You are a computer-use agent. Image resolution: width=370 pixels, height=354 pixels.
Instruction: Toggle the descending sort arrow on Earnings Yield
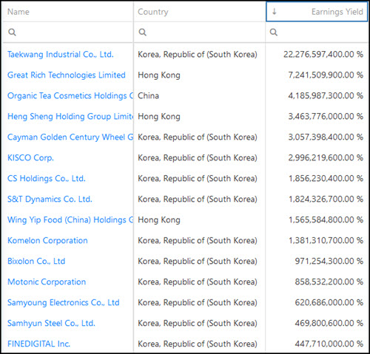[274, 12]
